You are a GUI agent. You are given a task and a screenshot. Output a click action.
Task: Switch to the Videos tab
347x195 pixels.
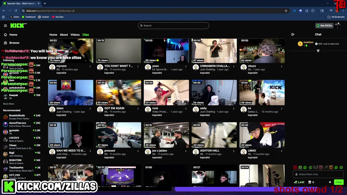click(75, 35)
